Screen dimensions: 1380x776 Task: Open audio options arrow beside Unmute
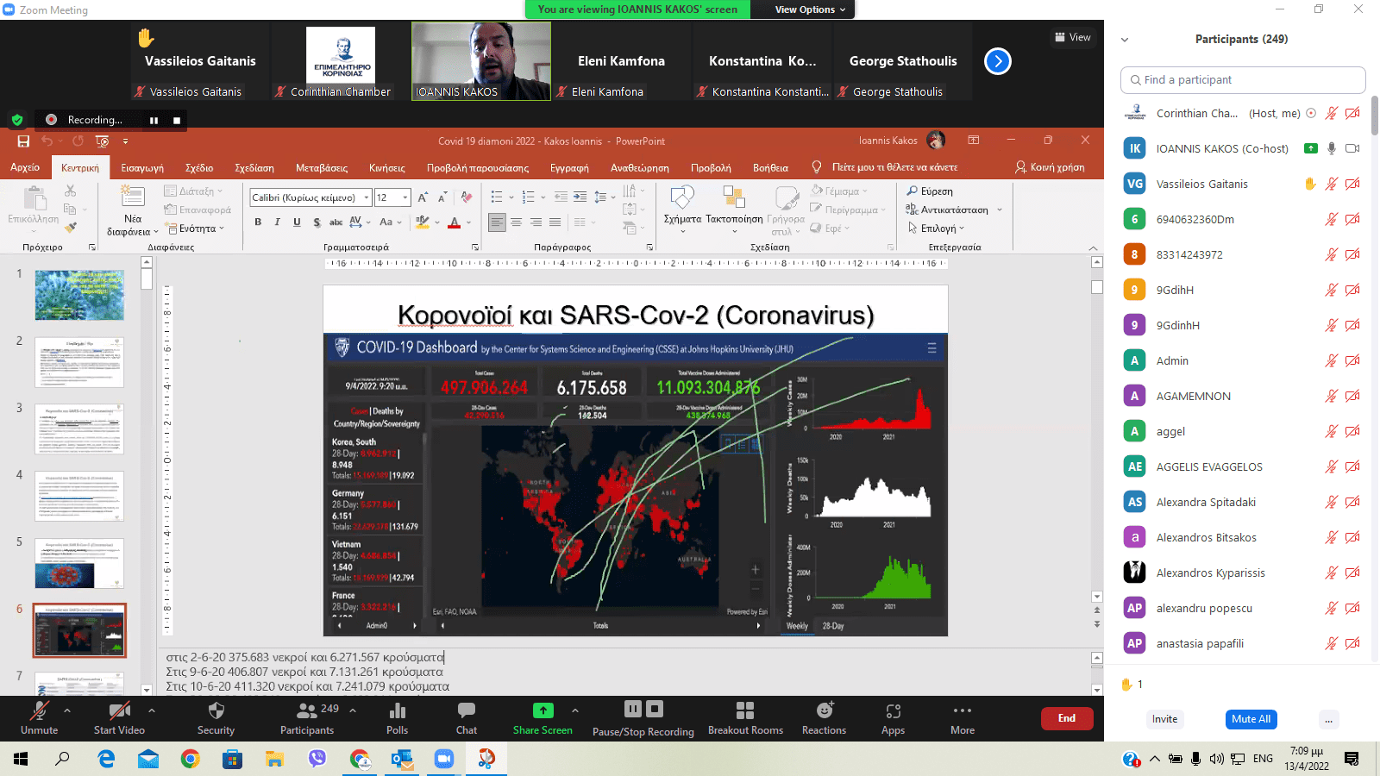pyautogui.click(x=67, y=710)
